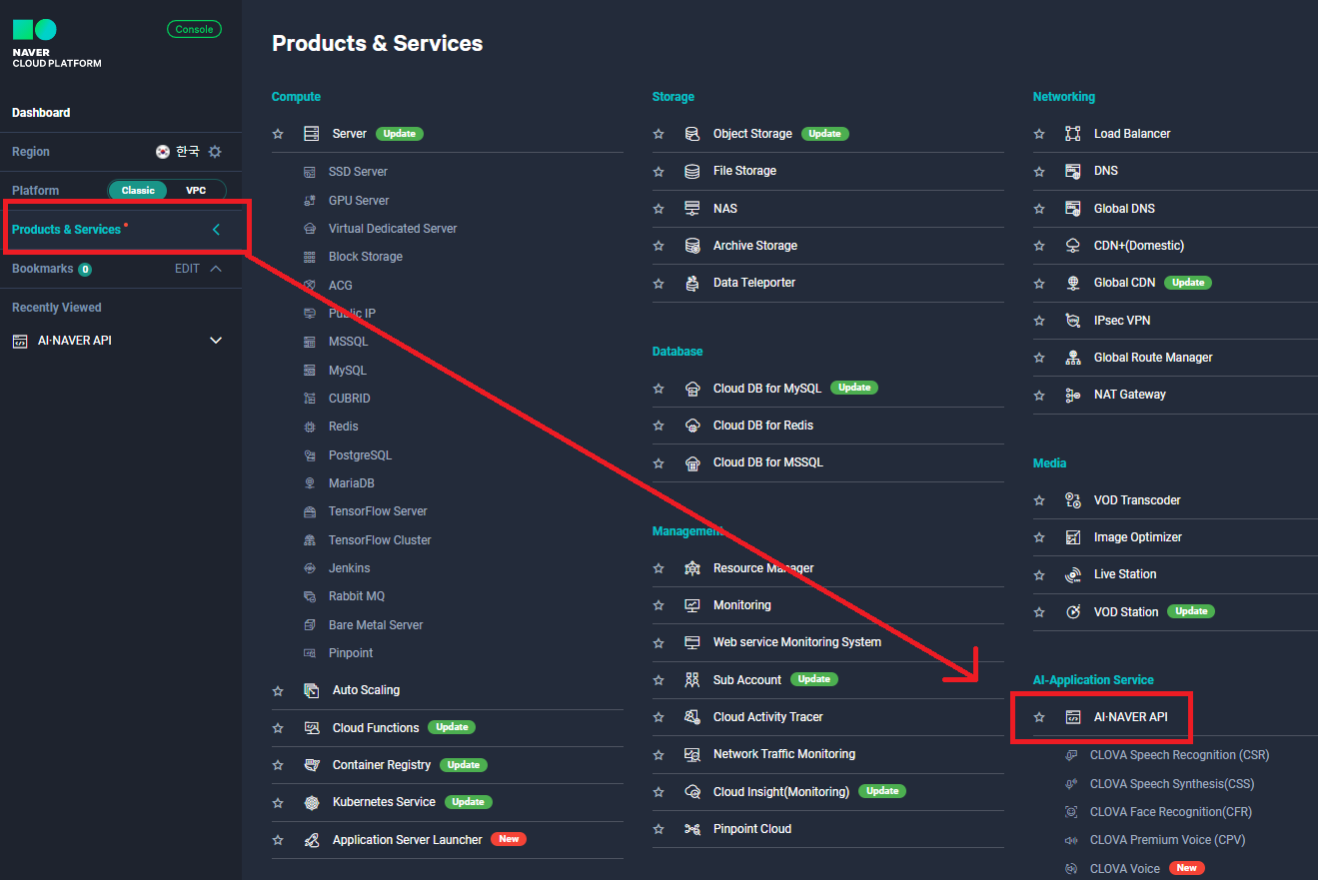Click the Load Balancer icon
Image resolution: width=1318 pixels, height=880 pixels.
[x=1072, y=134]
